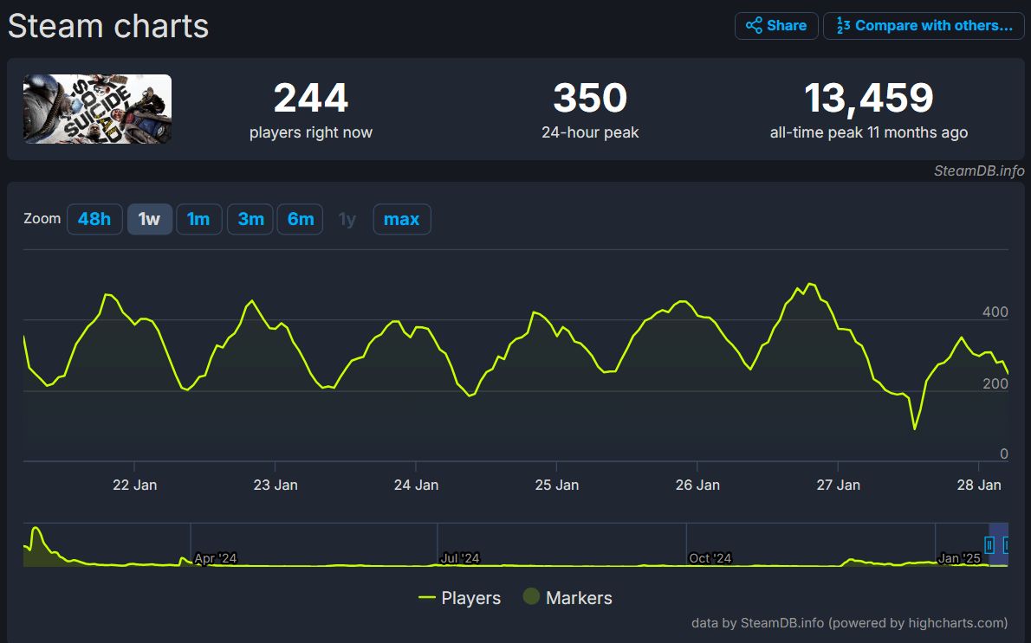Zoom the chart to 6m

coord(301,219)
